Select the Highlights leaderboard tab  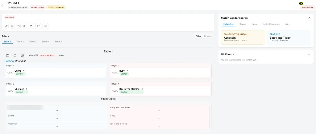pos(228,24)
